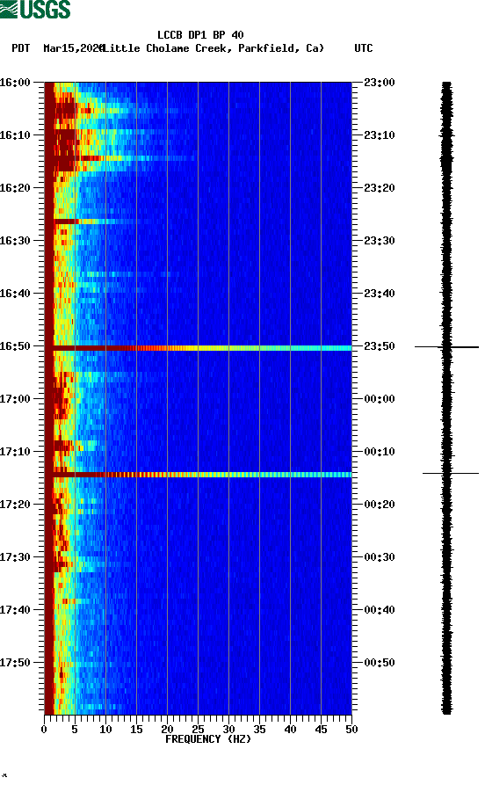This screenshot has height=785, width=485.
Task: Select the title text 'LCCB DP1 BP 40'
Action: (x=200, y=35)
